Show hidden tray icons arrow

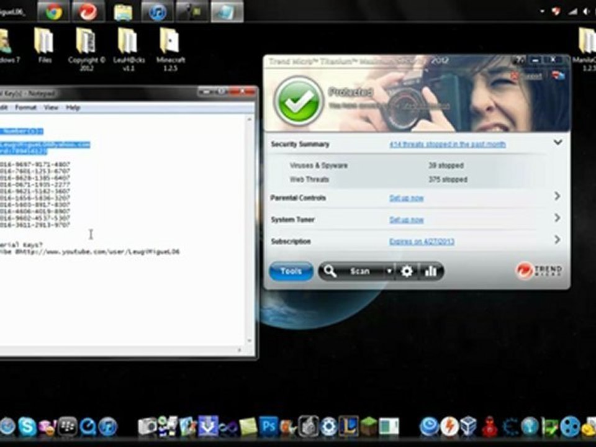[542, 12]
